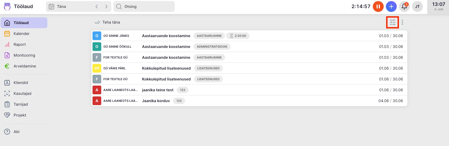Select Monitooring in the sidebar

24,55
